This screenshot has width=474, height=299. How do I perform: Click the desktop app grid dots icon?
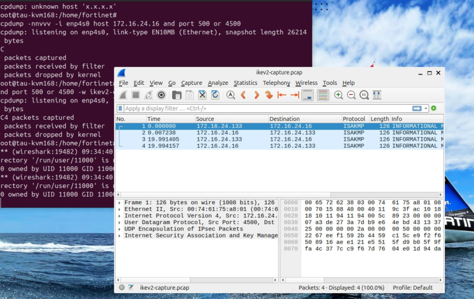pos(321,6)
